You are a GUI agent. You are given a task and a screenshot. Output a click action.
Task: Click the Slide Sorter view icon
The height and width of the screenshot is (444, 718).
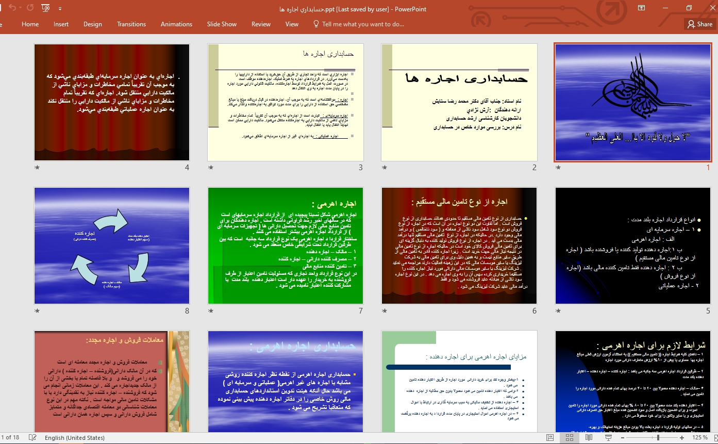click(x=570, y=438)
